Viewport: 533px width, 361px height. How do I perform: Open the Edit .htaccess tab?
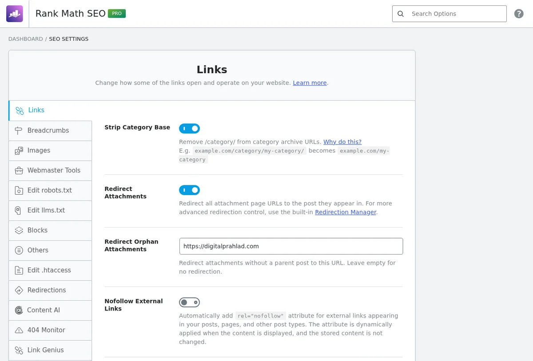[50, 270]
